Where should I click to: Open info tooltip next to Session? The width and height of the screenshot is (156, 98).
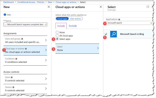point(13,87)
